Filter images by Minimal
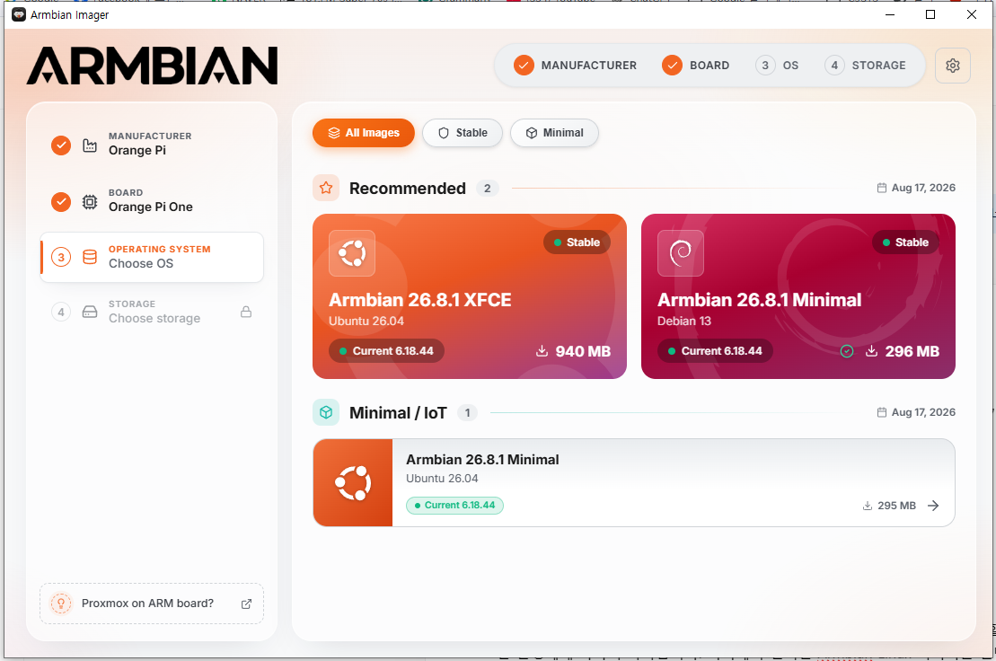This screenshot has height=661, width=996. point(554,133)
